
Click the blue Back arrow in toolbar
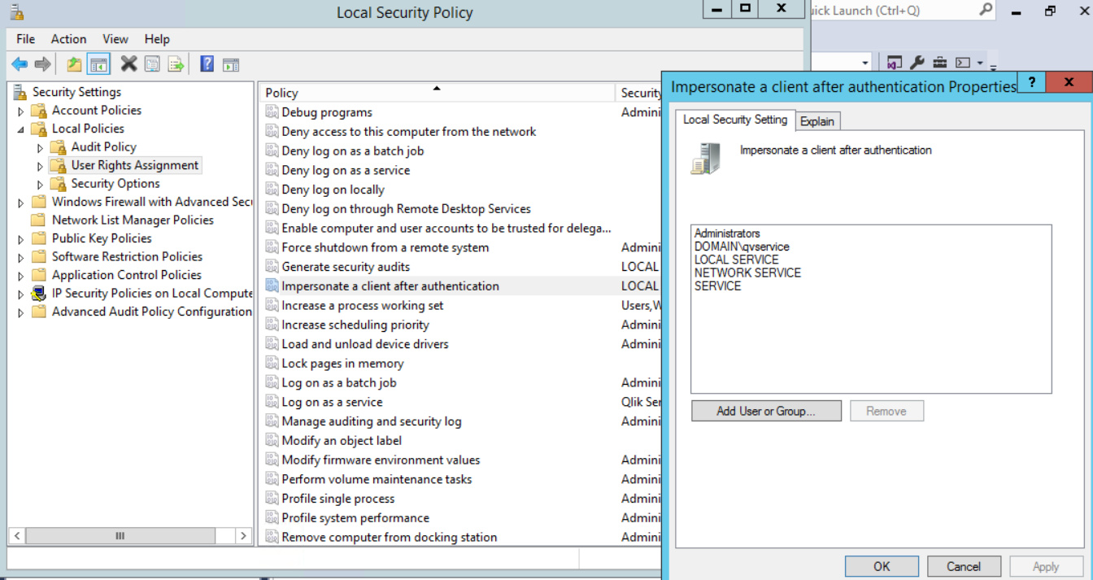(x=20, y=64)
